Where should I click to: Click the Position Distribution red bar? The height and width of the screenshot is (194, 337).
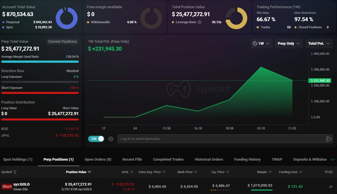[40, 120]
